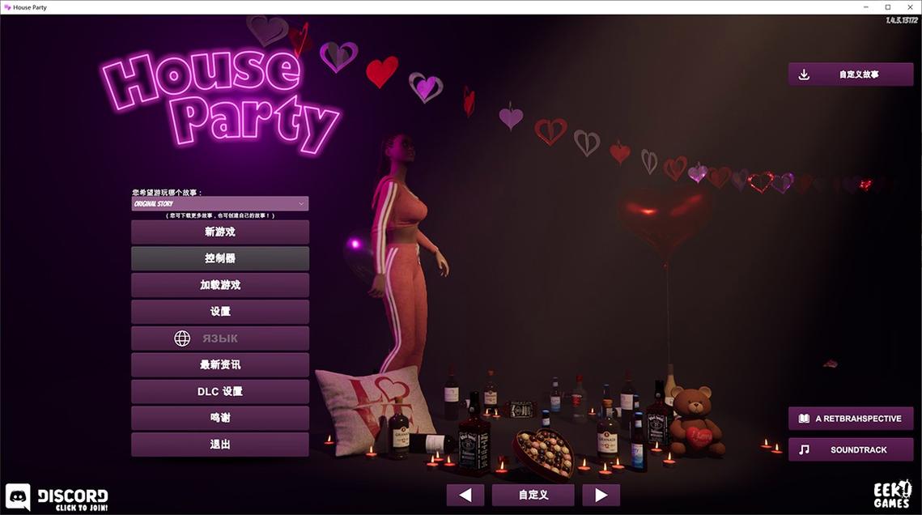Click the Eek! Games logo
Screen dimensions: 922x515
pyautogui.click(x=891, y=494)
